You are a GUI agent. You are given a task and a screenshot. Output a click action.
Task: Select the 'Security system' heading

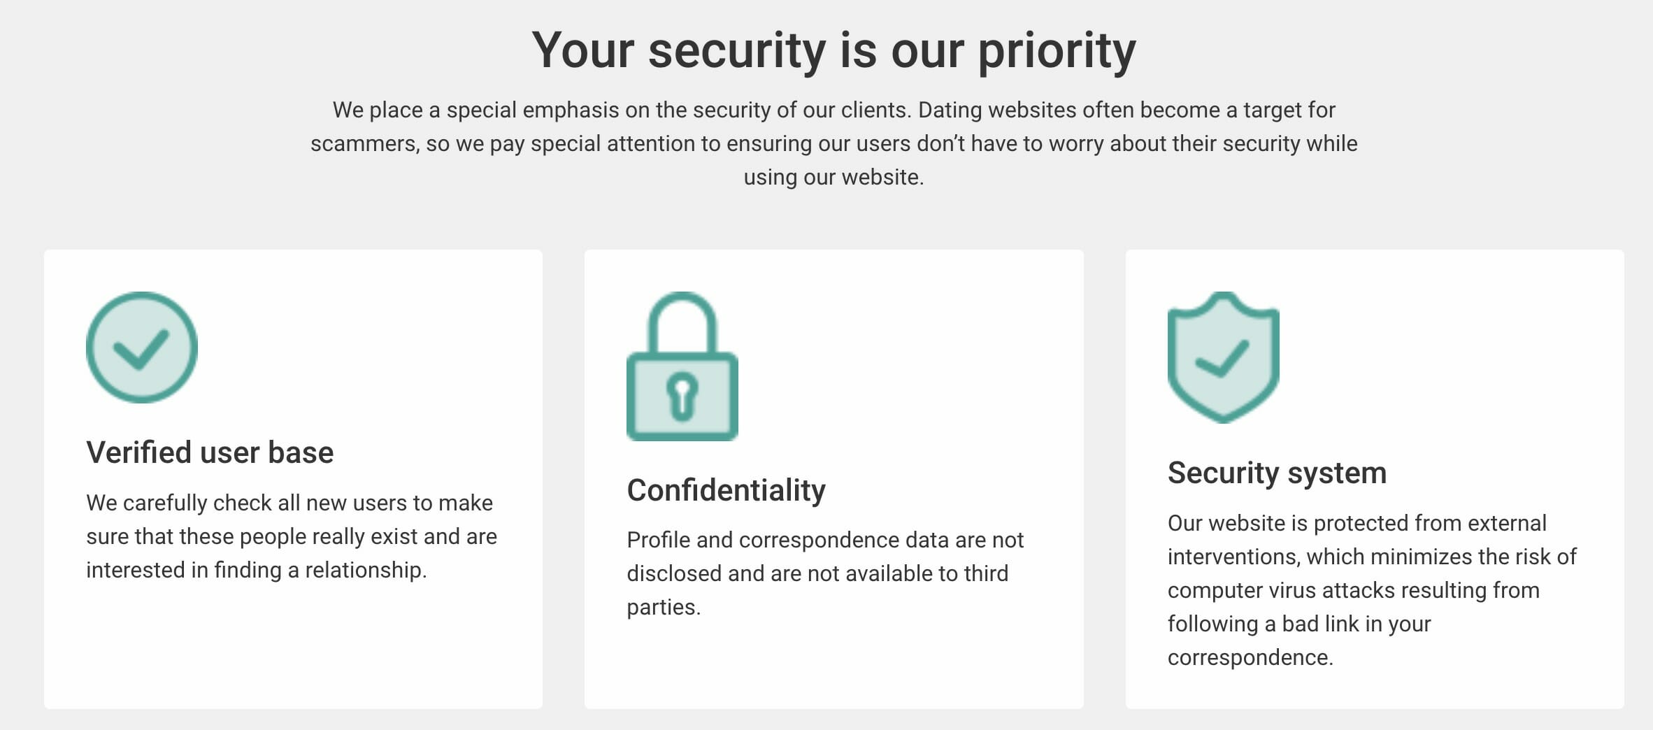click(1277, 473)
